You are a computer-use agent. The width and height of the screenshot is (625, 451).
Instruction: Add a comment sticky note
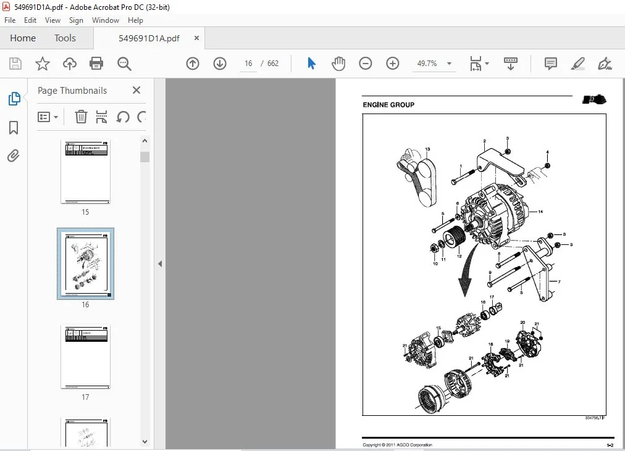pos(550,64)
